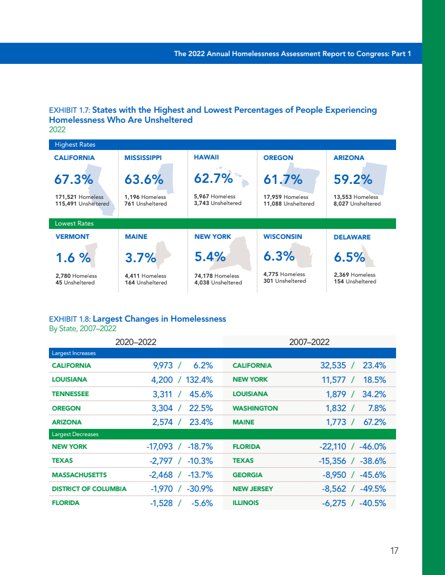Click the page number 17
Image resolution: width=445 pixels, height=575 pixels.
click(394, 551)
